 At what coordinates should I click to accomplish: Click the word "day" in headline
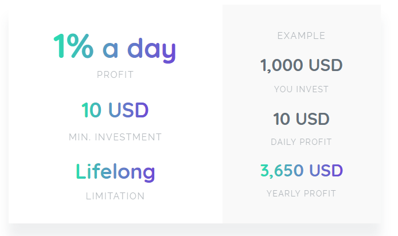(x=151, y=50)
